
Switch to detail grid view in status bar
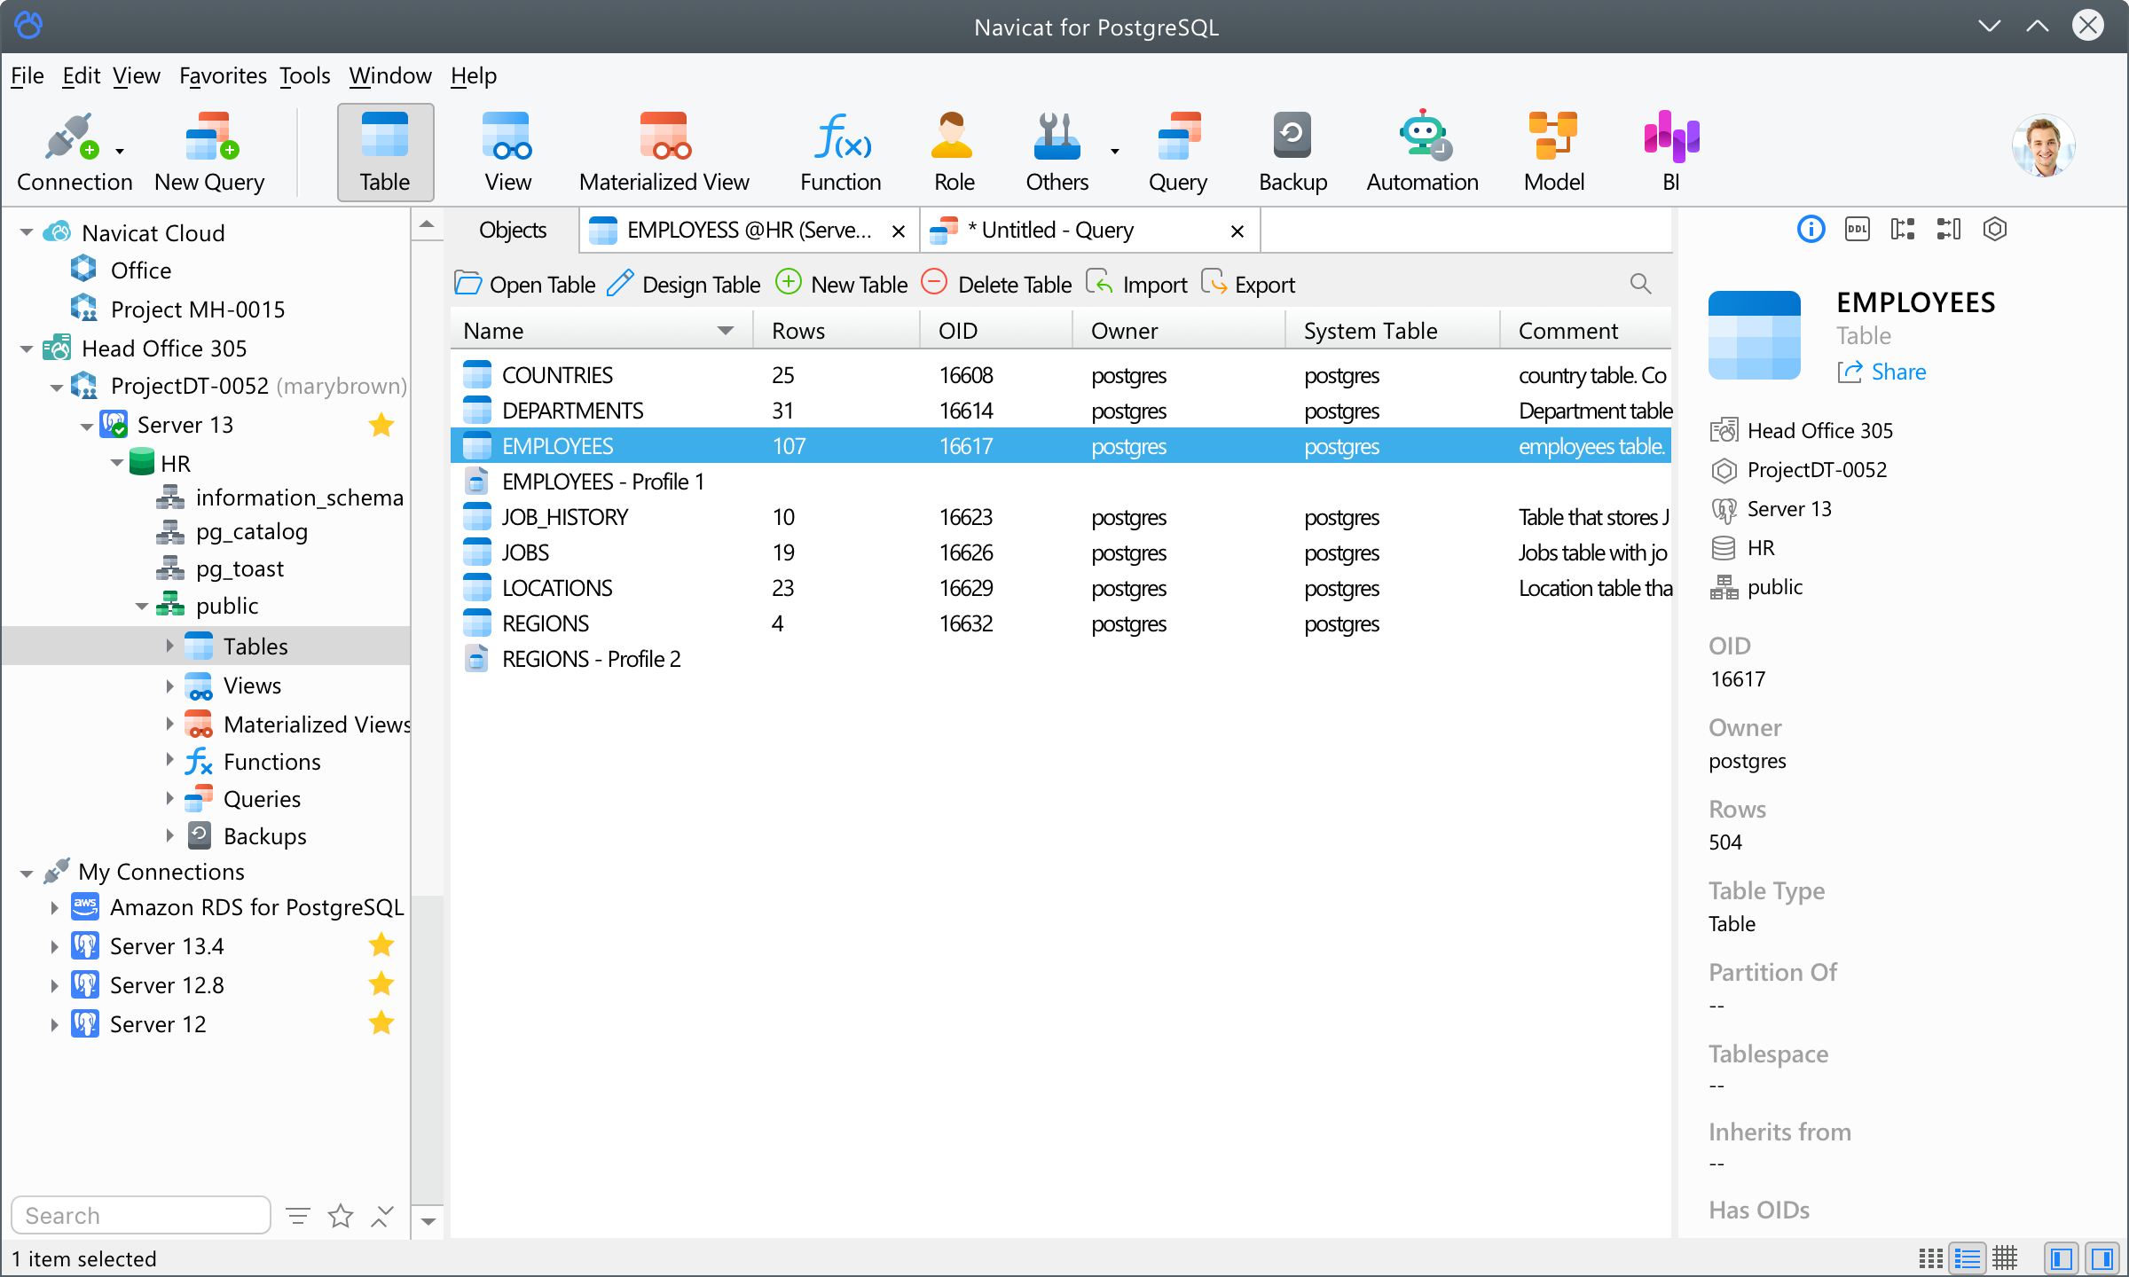[2005, 1258]
